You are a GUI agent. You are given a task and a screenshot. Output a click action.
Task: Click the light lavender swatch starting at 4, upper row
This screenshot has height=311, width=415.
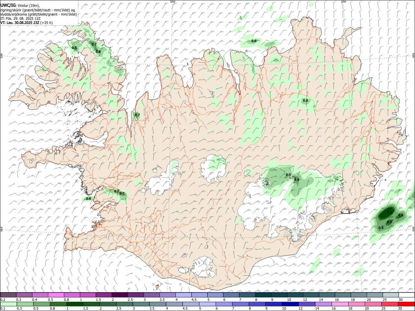click(x=183, y=295)
